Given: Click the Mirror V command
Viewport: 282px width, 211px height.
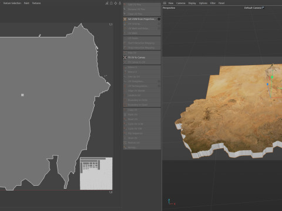Looking at the screenshot, I should pos(142,72).
